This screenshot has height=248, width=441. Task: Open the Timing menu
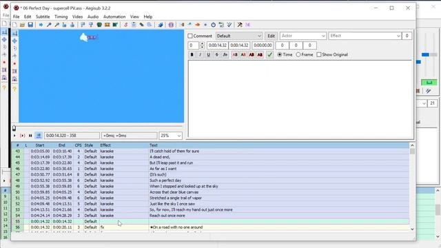pos(61,17)
